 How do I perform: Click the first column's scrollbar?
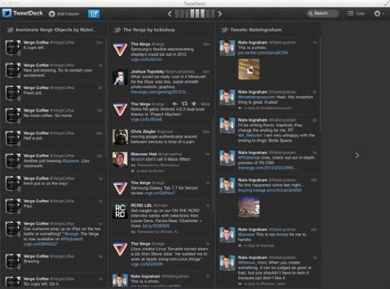(106, 97)
